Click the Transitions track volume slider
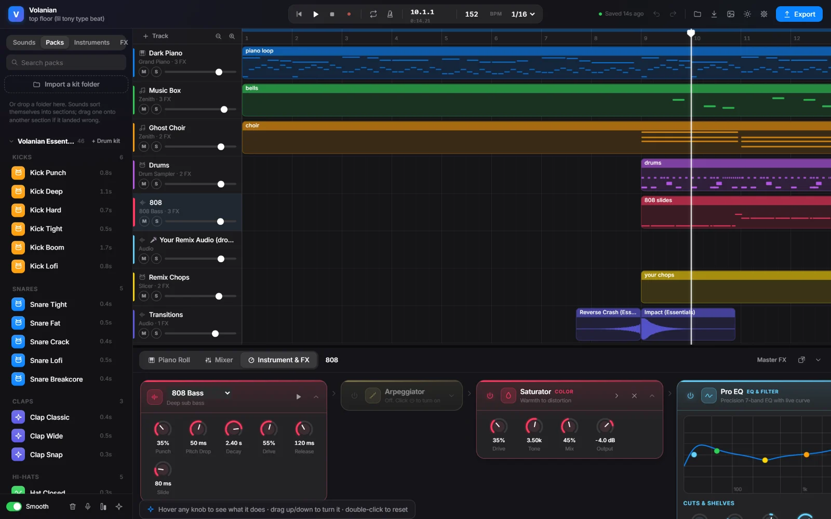 click(200, 334)
